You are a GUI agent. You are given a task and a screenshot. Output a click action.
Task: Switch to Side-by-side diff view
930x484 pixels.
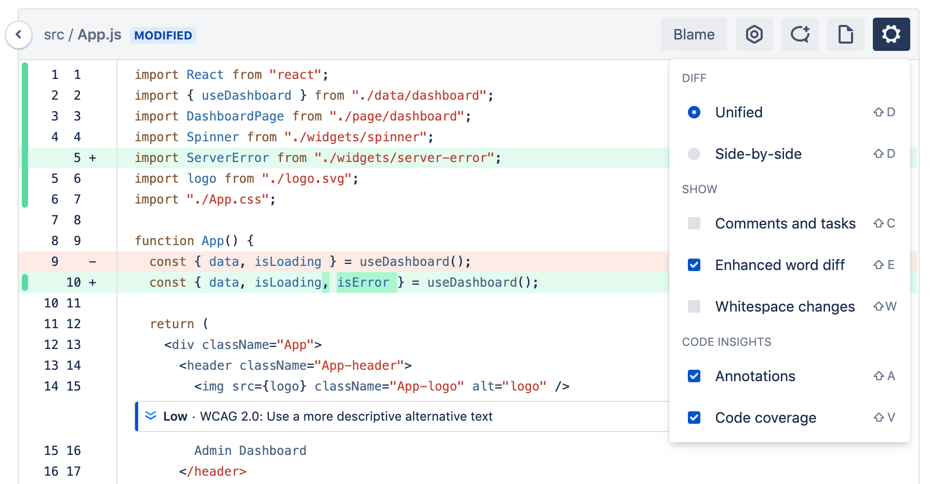pos(694,154)
